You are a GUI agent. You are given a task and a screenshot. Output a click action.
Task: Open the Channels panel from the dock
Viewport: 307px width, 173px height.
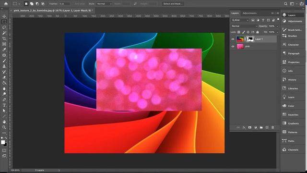click(293, 149)
